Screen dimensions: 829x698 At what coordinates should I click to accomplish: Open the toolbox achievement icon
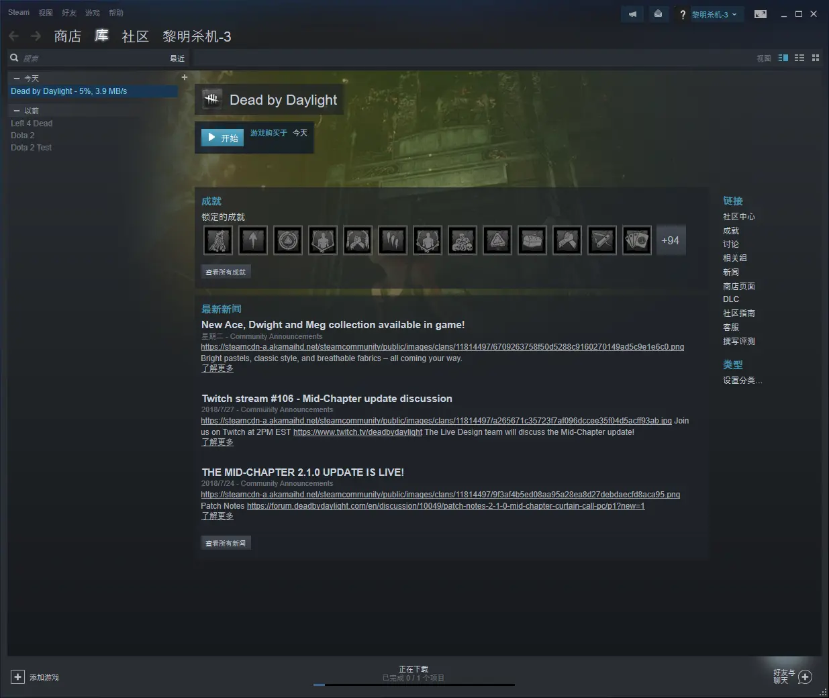pyautogui.click(x=532, y=240)
